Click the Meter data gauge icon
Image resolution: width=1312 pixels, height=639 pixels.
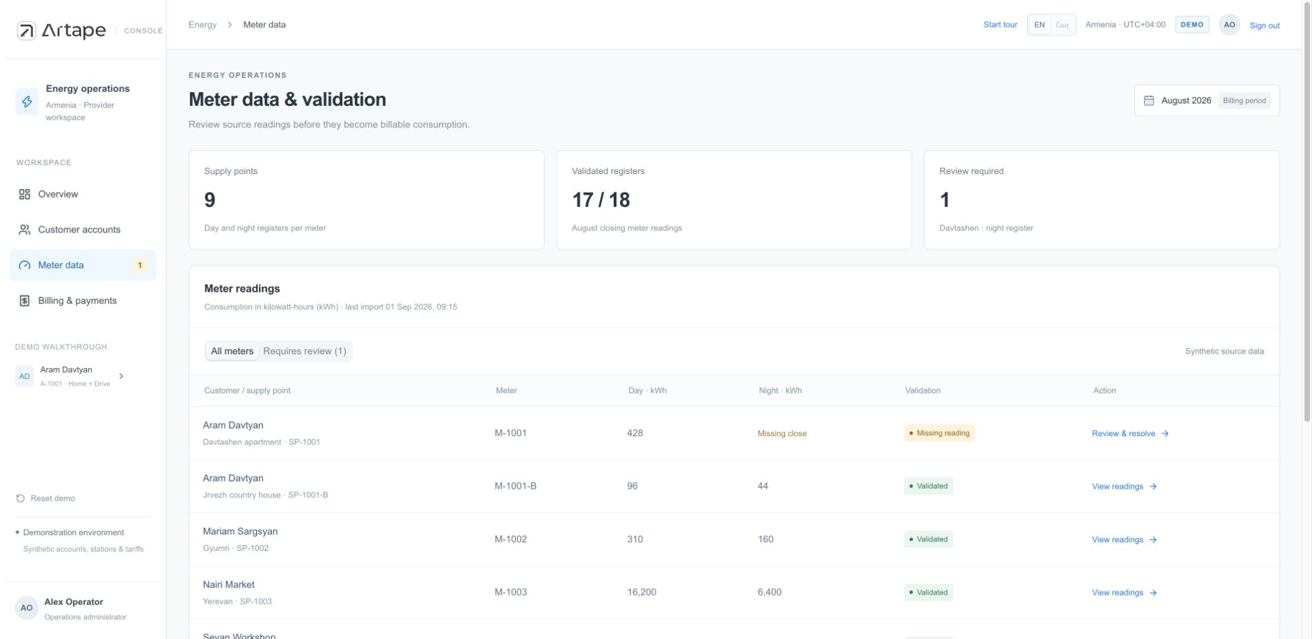pos(25,266)
